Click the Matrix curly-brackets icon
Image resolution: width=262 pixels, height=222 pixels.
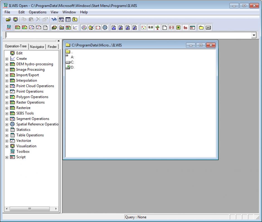pos(171,28)
